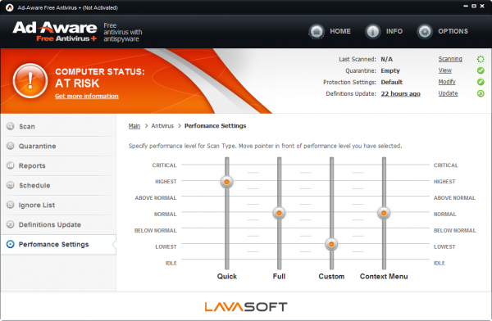This screenshot has height=321, width=492.
Task: Click the Context Menu column label
Action: (384, 276)
